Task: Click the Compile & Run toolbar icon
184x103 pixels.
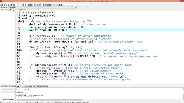Action: coord(48,5)
